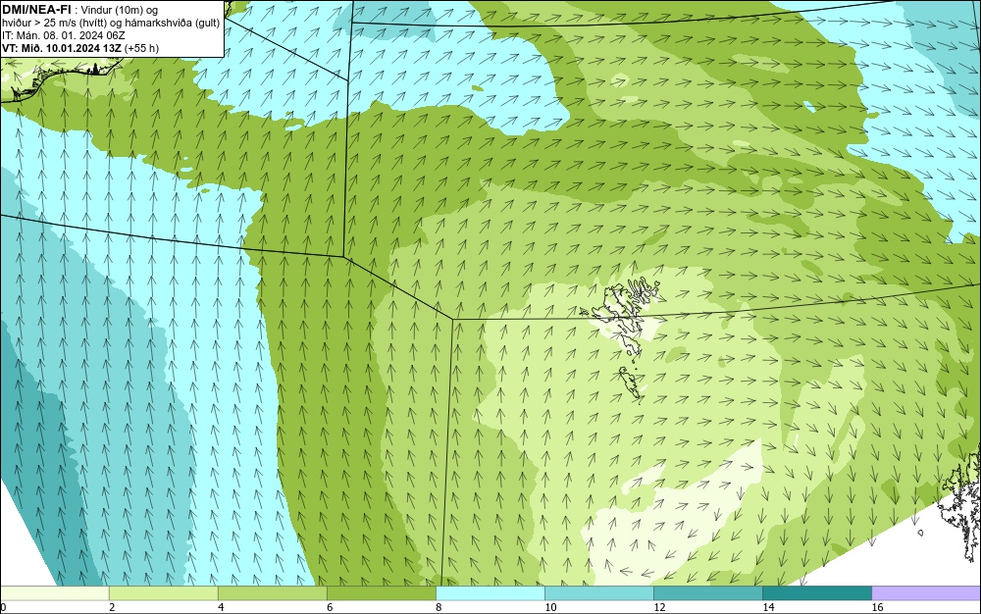Click the legend scale label 2
The height and width of the screenshot is (614, 981).
(x=112, y=607)
